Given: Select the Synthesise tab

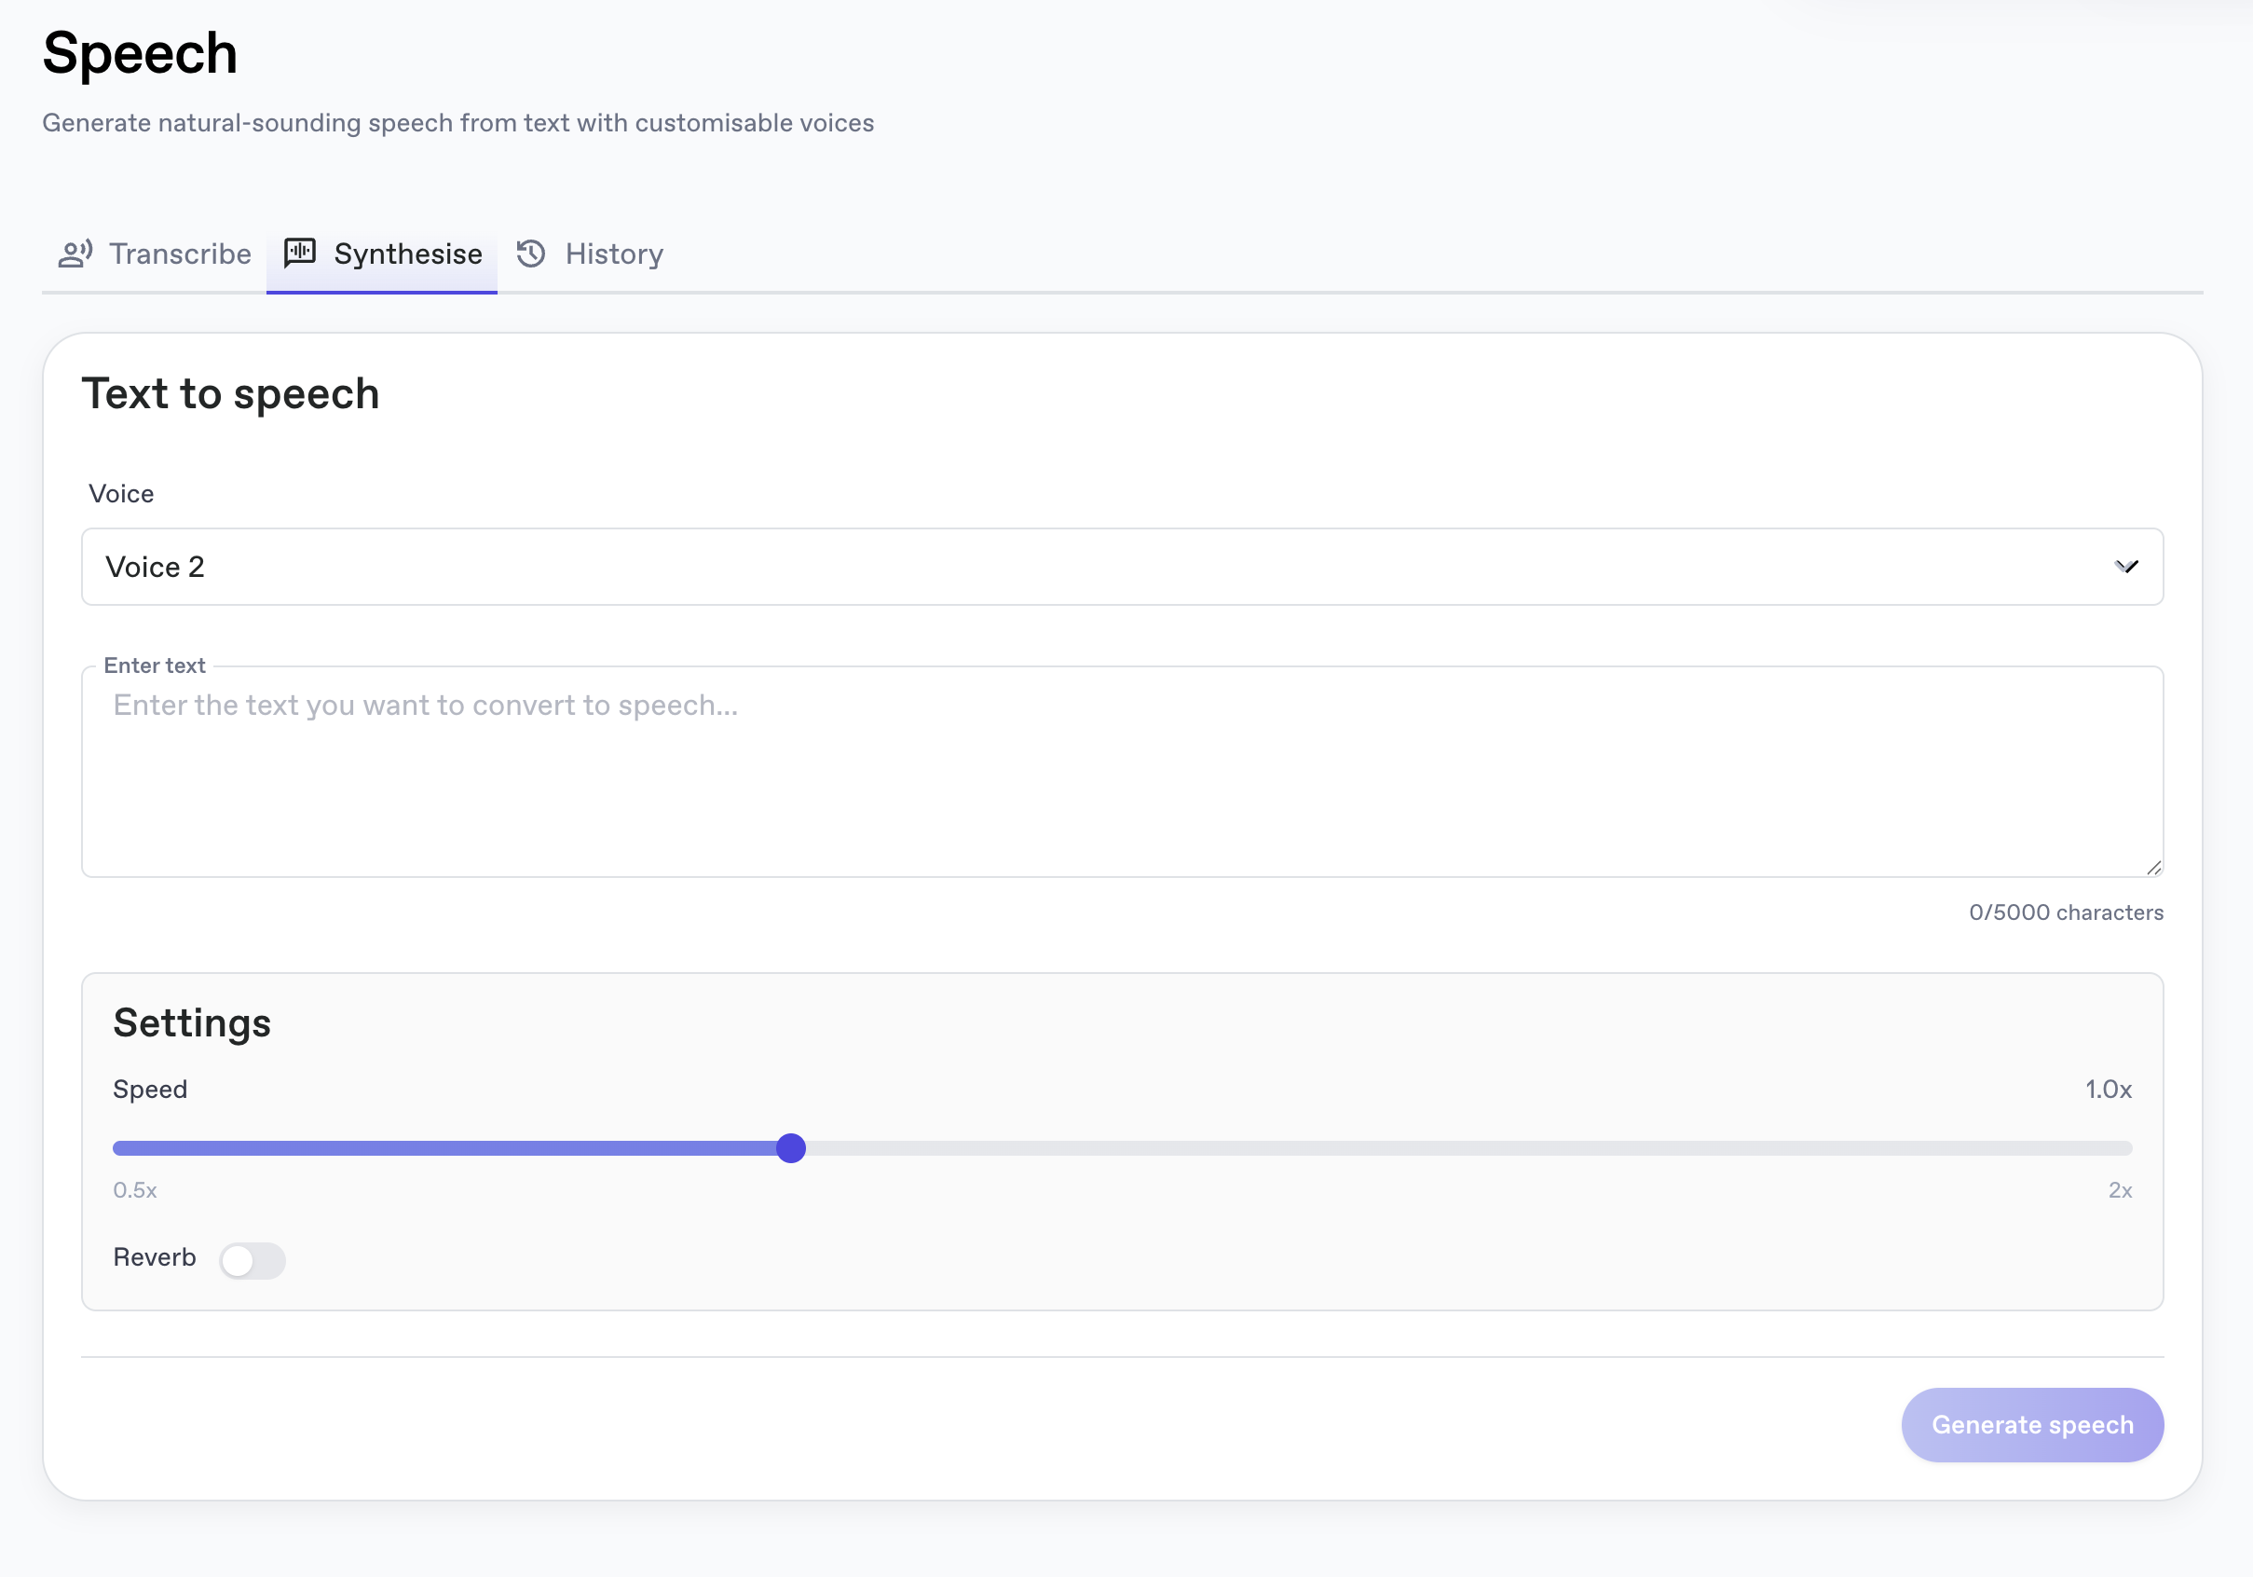Looking at the screenshot, I should (382, 255).
